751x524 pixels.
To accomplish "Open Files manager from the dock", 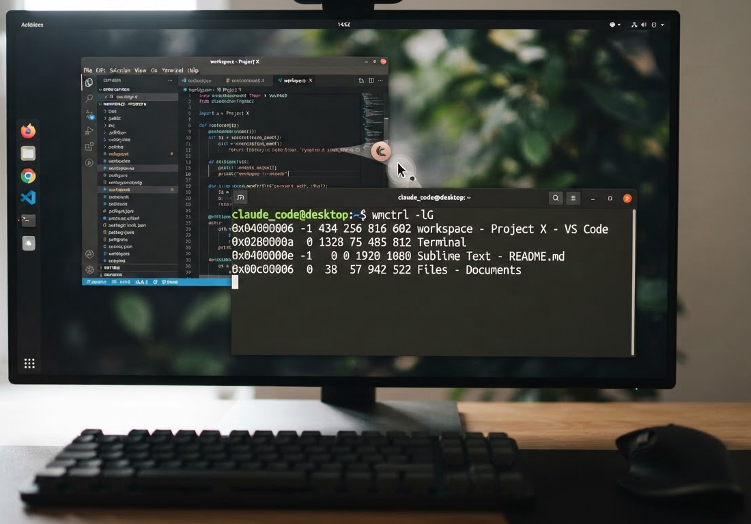I will [28, 154].
